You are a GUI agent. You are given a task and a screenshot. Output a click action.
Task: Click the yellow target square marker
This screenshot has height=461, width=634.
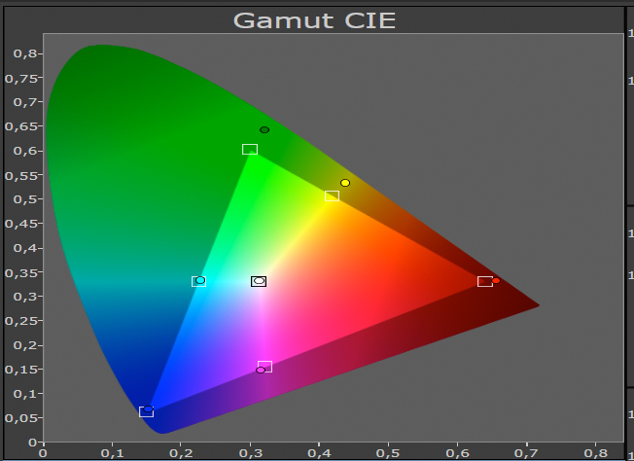[332, 196]
